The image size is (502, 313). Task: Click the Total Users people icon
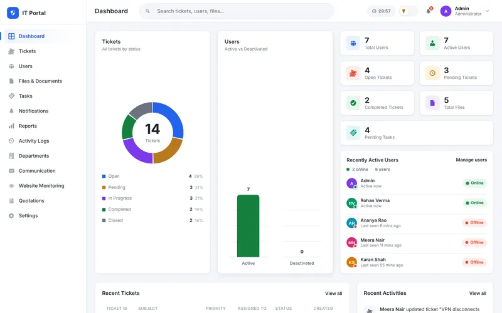coord(353,43)
